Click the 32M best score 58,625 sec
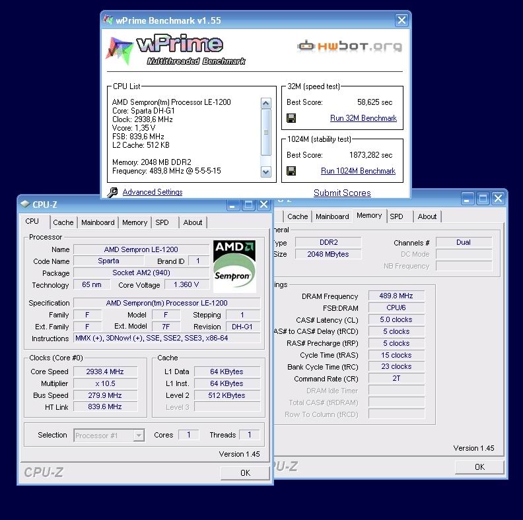Image resolution: width=523 pixels, height=520 pixels. pos(375,102)
